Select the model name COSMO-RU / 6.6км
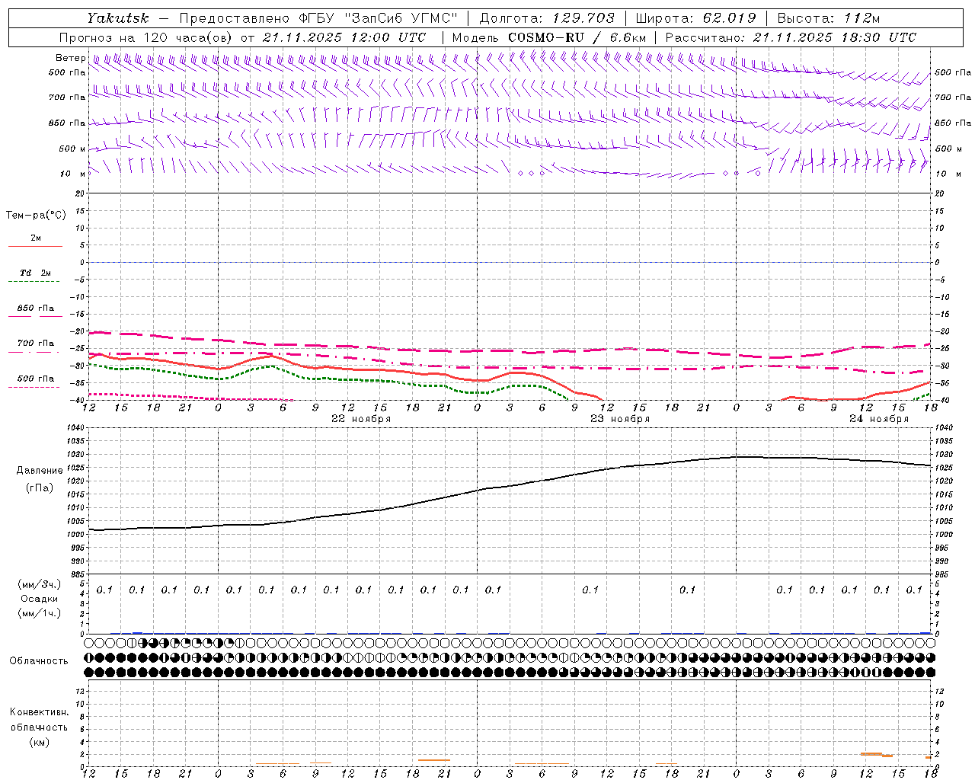This screenshot has height=780, width=975. (x=577, y=37)
